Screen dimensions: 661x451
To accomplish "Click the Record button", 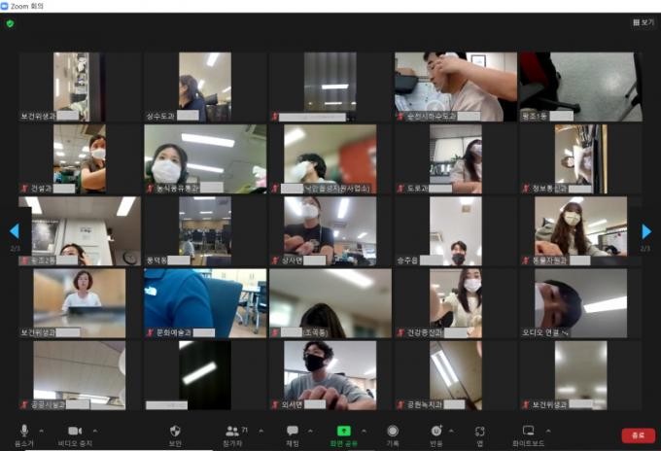I will tap(393, 432).
